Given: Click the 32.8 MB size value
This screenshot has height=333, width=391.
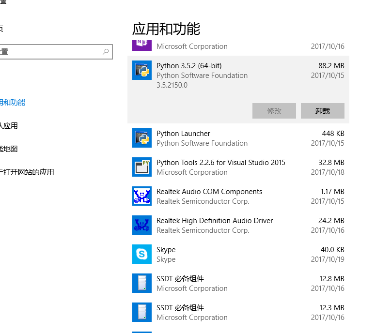Looking at the screenshot, I should coord(331,163).
